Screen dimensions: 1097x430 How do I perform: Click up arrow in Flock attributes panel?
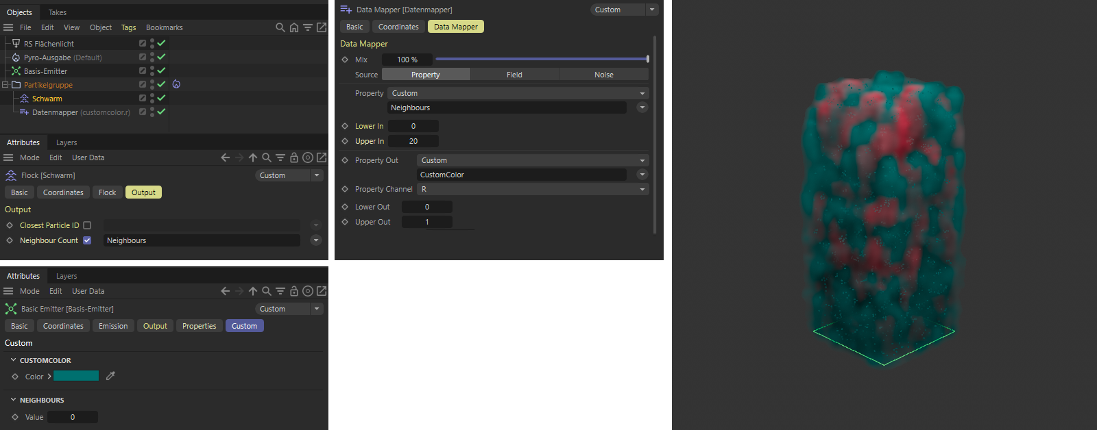pyautogui.click(x=252, y=157)
